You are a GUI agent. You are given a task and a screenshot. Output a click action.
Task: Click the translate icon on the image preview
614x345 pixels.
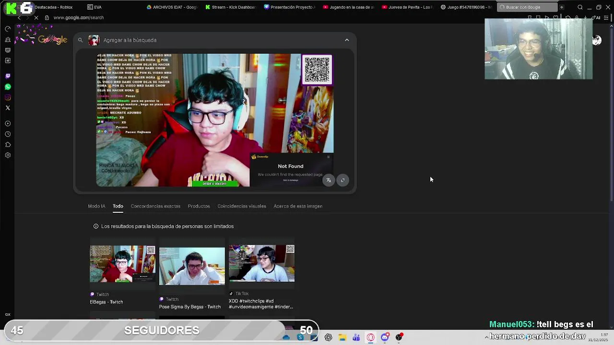(329, 180)
